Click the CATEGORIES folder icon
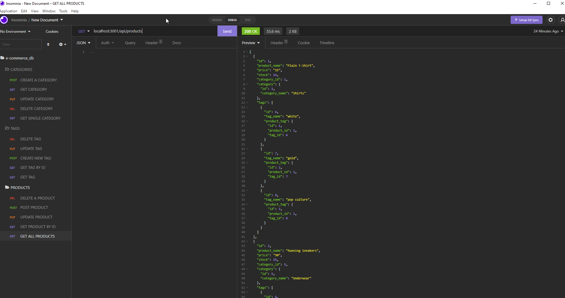This screenshot has height=298, width=565. [x=7, y=69]
